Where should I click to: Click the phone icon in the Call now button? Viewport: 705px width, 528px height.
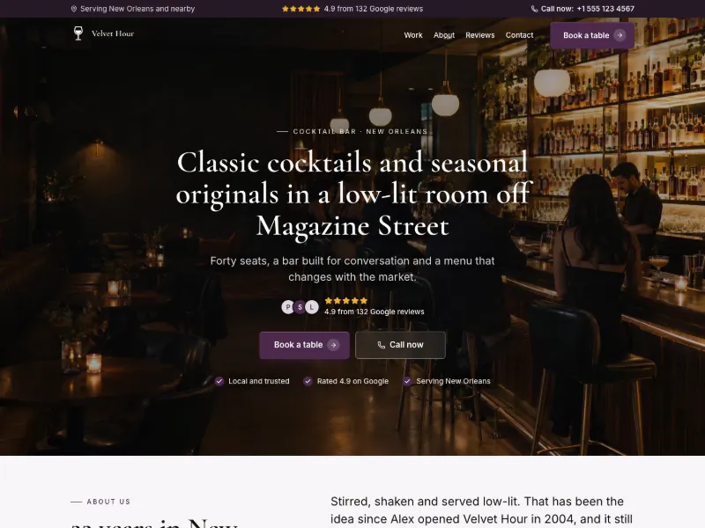[x=382, y=345]
